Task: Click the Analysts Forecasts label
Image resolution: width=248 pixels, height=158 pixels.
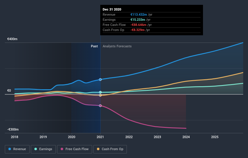Action: point(117,46)
